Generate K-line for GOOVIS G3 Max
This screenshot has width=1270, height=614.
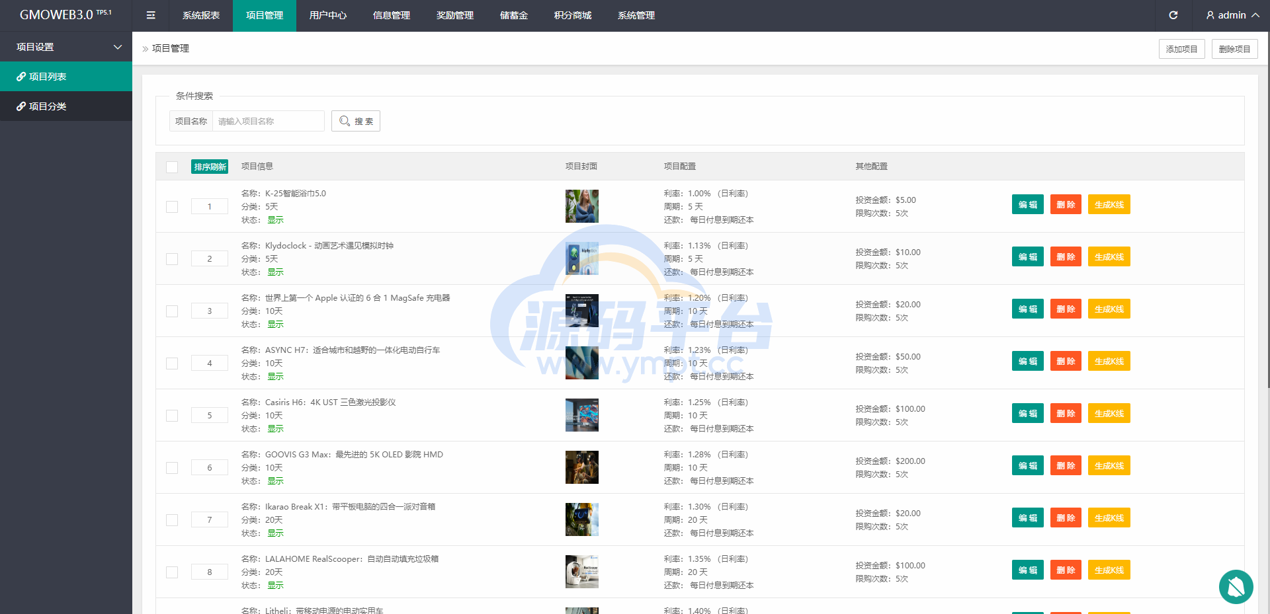(1109, 465)
